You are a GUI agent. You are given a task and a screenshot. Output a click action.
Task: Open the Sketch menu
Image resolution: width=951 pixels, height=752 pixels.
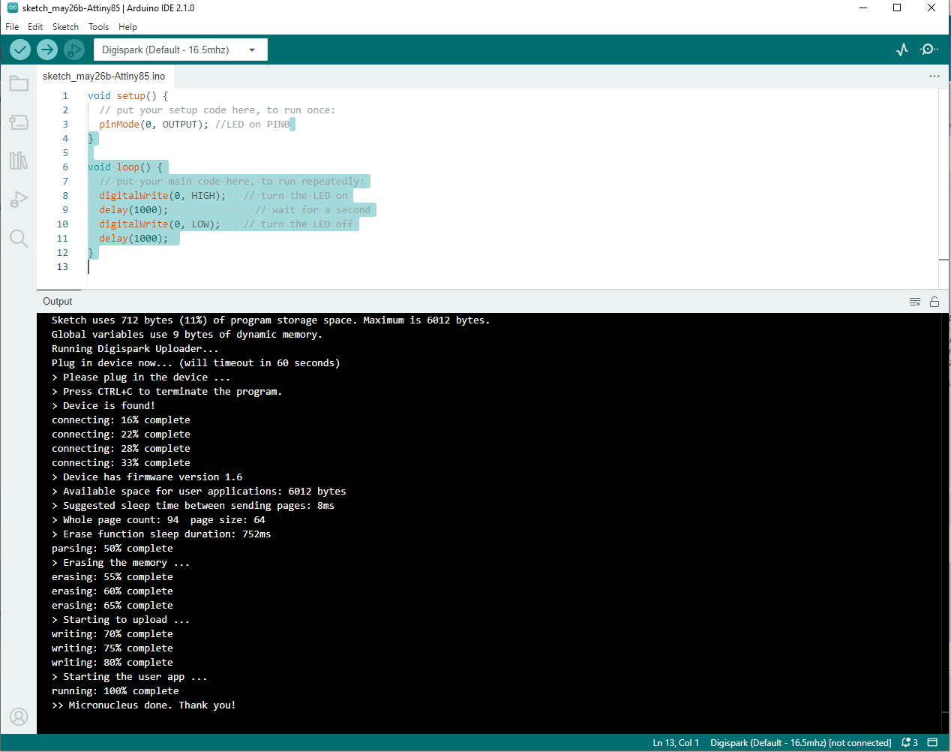coord(65,26)
